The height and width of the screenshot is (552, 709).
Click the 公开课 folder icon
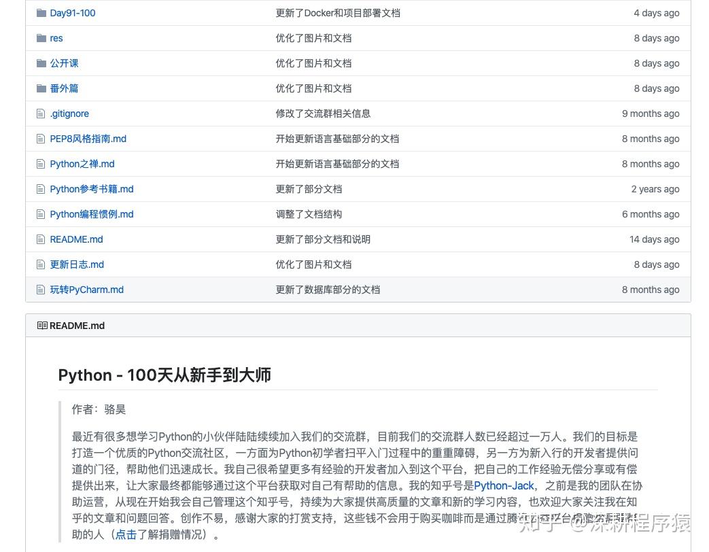point(41,63)
